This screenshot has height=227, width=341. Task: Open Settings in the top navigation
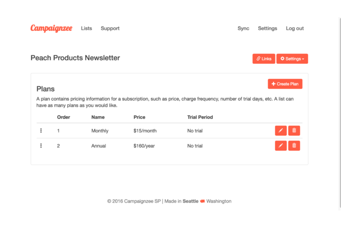point(267,28)
